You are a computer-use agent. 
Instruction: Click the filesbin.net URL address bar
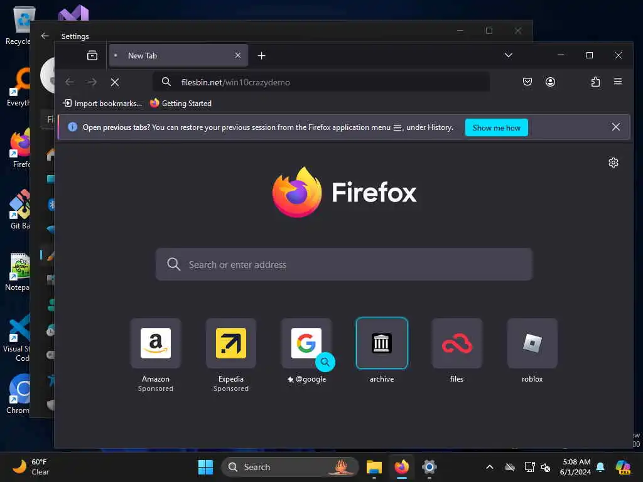(321, 82)
